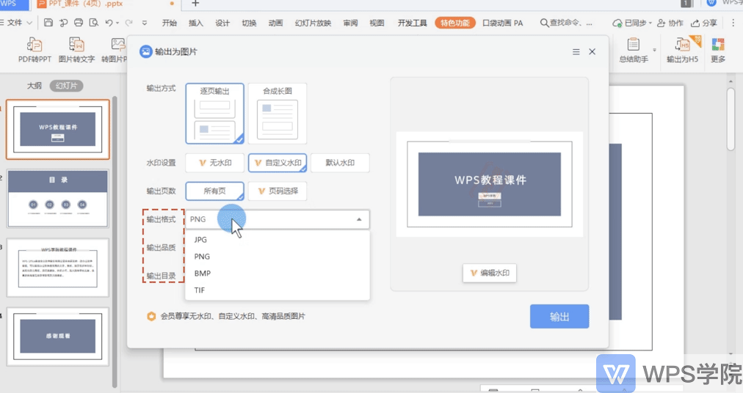Image resolution: width=743 pixels, height=393 pixels.
Task: Open the 口袋动画 PA tab
Action: 503,23
